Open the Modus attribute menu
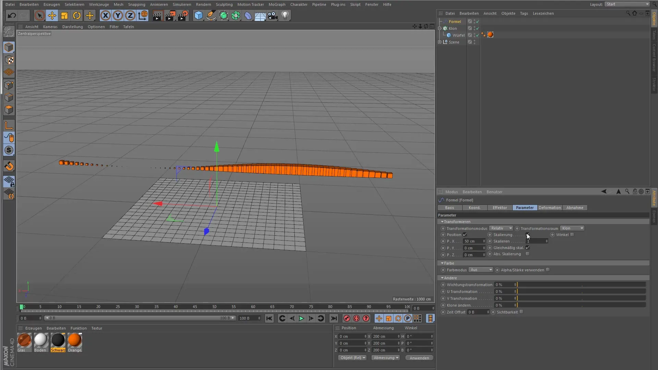Image resolution: width=658 pixels, height=370 pixels. [451, 192]
